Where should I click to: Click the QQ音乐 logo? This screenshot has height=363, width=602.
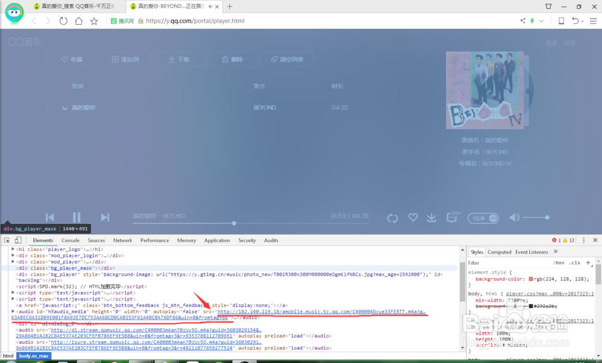(24, 42)
